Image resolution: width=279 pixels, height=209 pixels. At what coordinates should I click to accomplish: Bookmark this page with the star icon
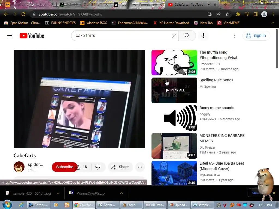tap(227, 14)
